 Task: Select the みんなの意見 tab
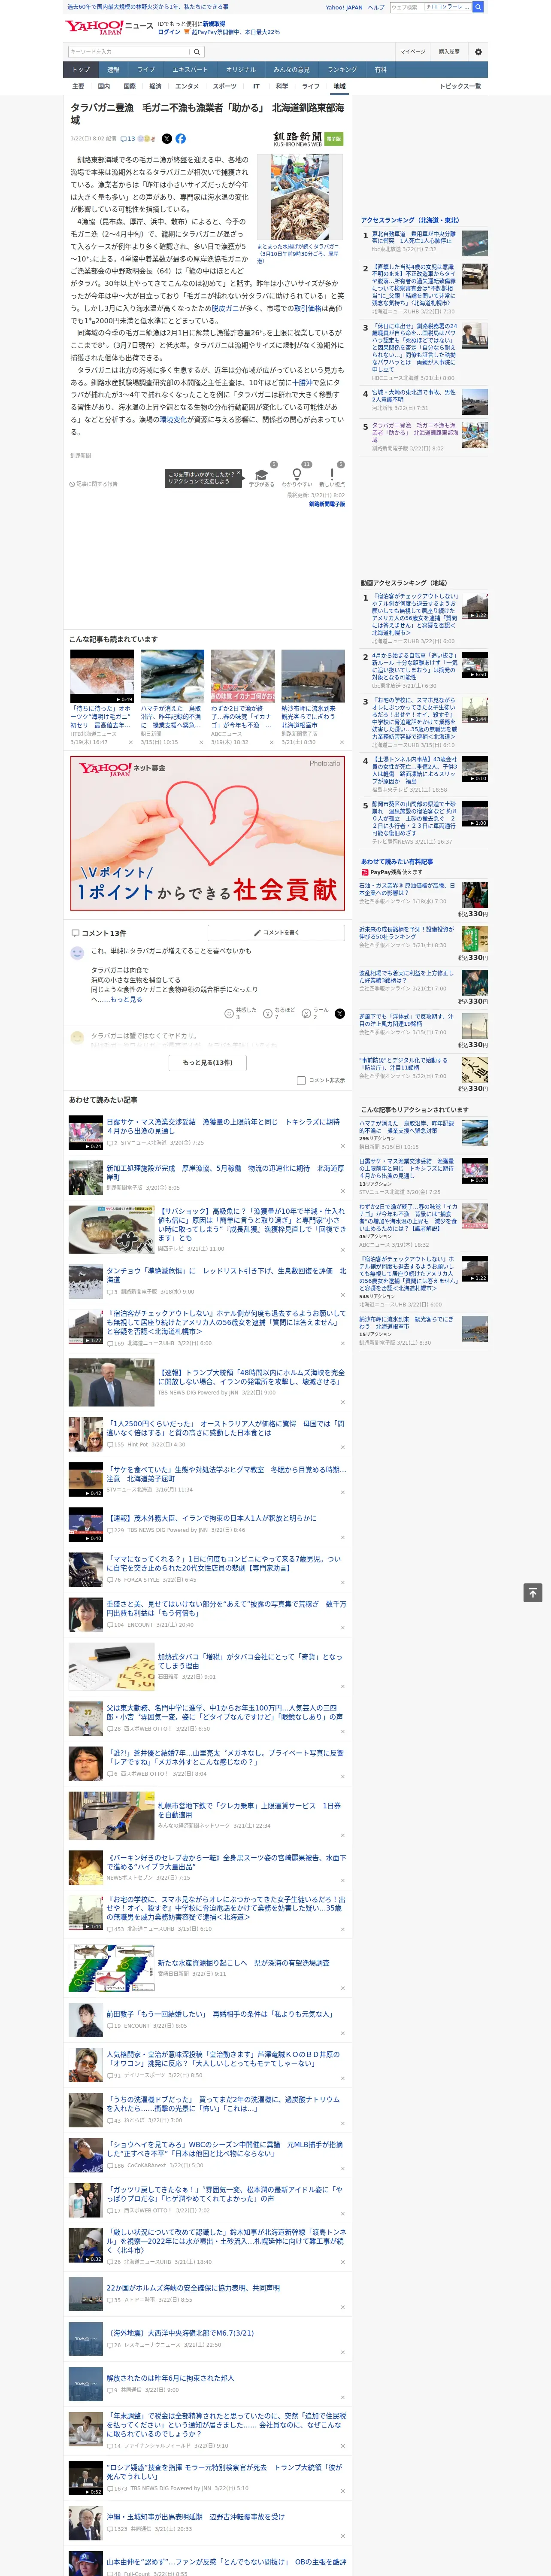292,70
